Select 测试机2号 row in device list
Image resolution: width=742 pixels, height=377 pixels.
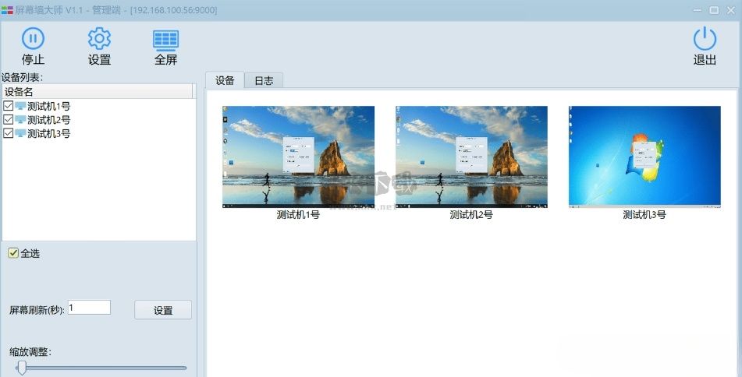[x=99, y=120]
